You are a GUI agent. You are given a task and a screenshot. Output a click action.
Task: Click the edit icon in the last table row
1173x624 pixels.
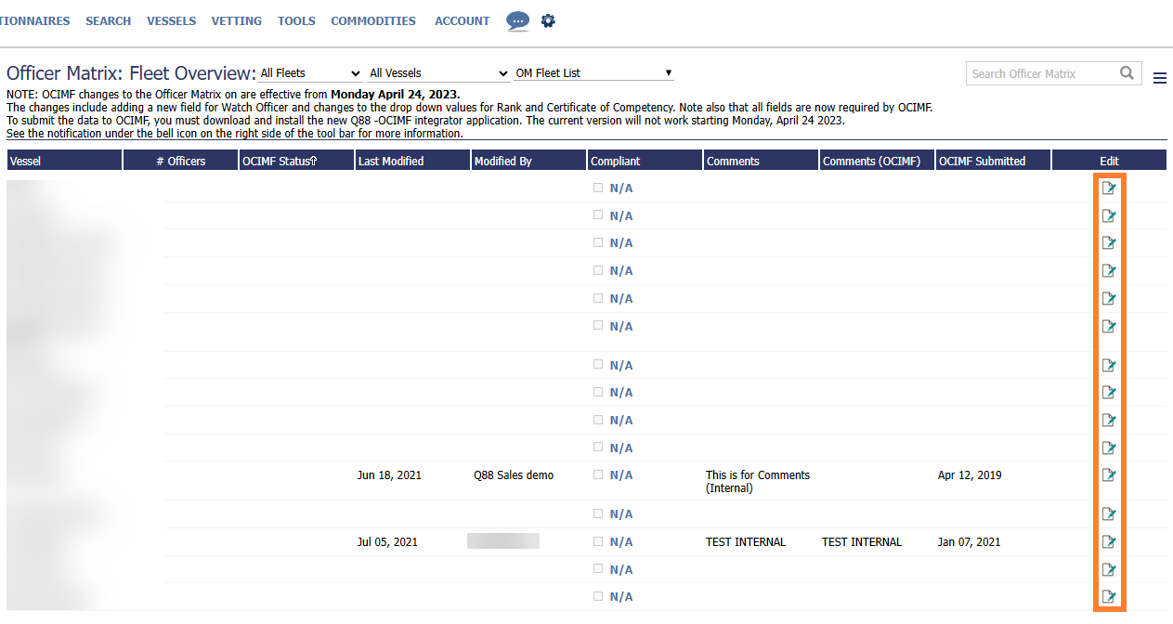(x=1108, y=597)
